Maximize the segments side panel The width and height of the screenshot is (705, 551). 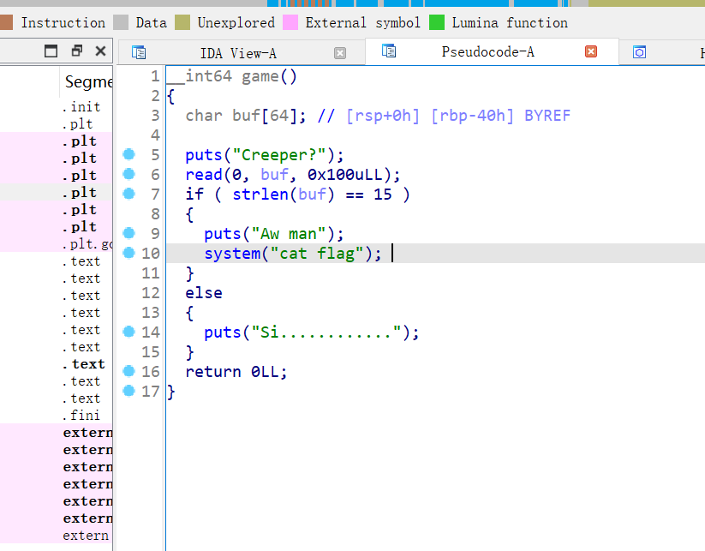point(51,51)
